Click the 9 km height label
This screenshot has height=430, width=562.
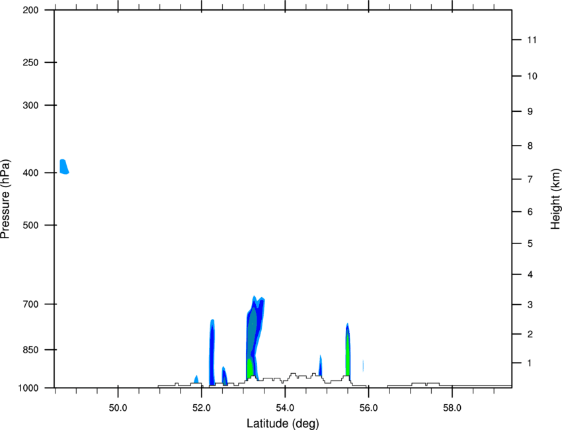click(530, 112)
